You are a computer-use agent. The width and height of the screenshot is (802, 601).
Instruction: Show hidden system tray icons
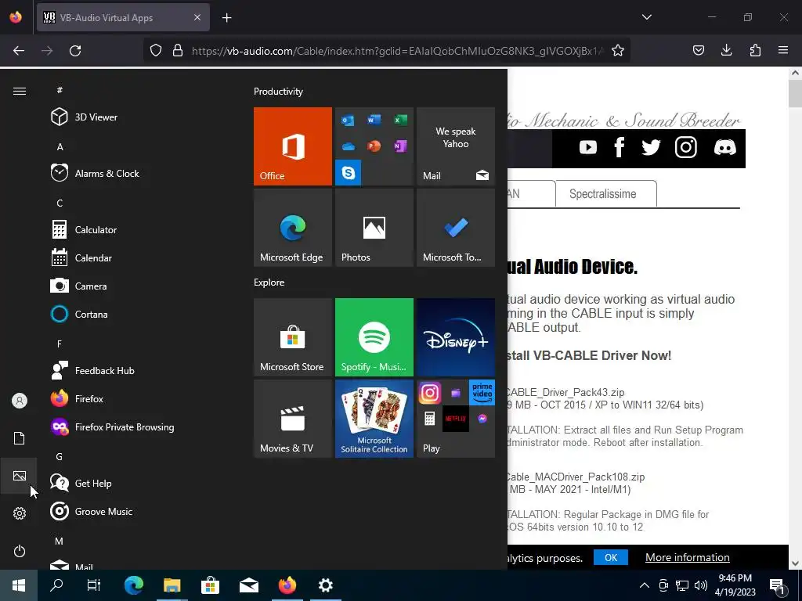(645, 585)
